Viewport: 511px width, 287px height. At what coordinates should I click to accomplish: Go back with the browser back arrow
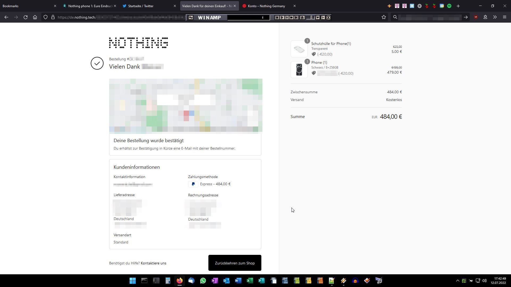(6, 17)
